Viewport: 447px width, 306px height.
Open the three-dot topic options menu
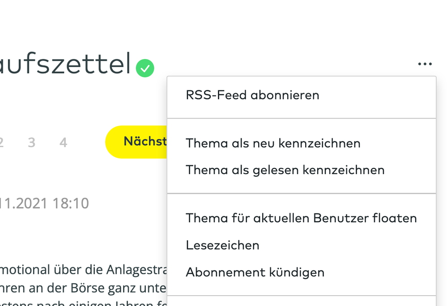[x=425, y=64]
